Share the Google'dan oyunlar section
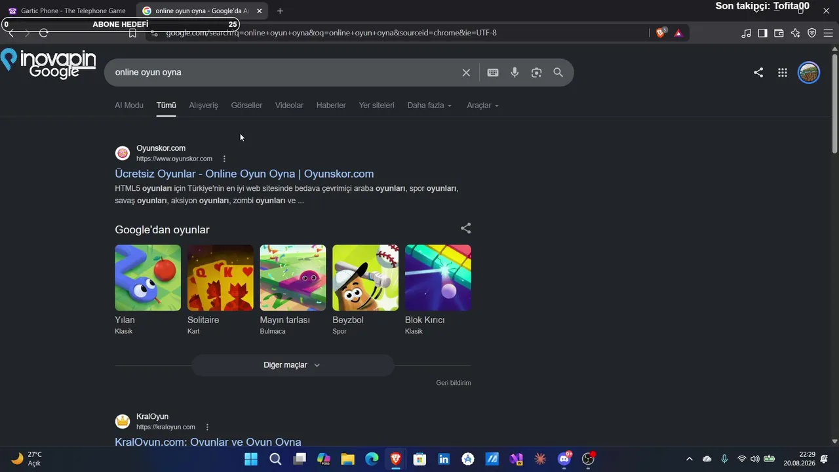The width and height of the screenshot is (839, 472). [x=465, y=229]
